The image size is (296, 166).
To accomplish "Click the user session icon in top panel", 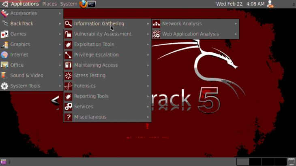I will pyautogui.click(x=270, y=4).
